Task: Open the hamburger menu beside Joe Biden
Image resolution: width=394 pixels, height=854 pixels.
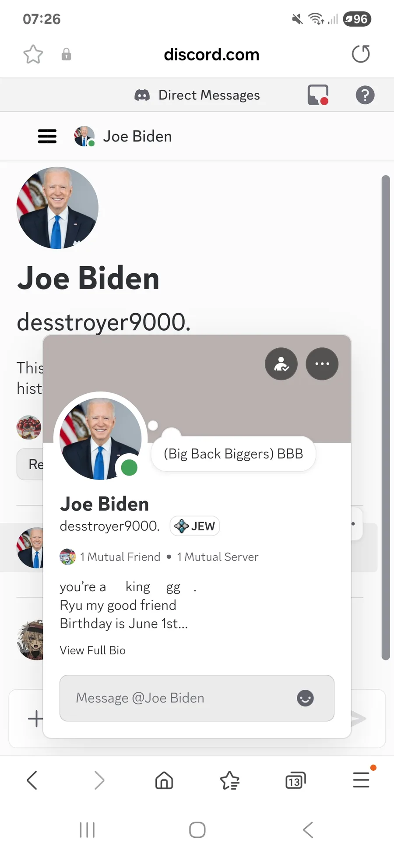Action: pos(47,136)
